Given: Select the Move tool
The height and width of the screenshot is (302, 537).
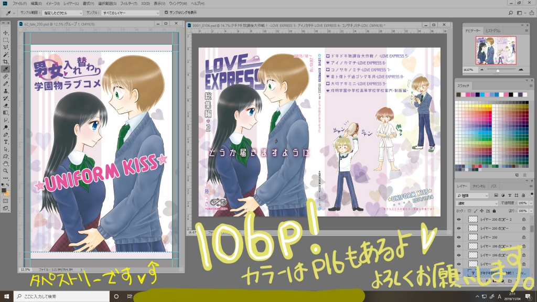Looking at the screenshot, I should [x=6, y=33].
